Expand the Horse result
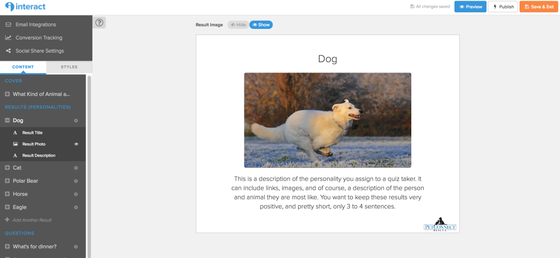Image resolution: width=560 pixels, height=258 pixels. click(7, 194)
